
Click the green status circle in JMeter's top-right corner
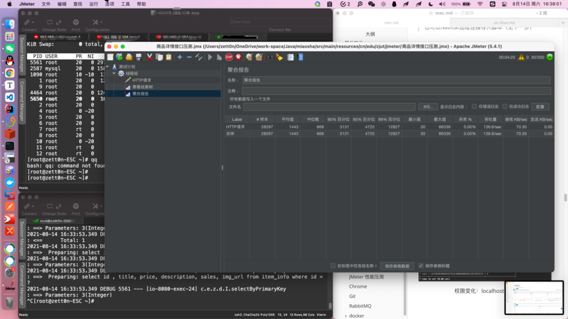549,57
